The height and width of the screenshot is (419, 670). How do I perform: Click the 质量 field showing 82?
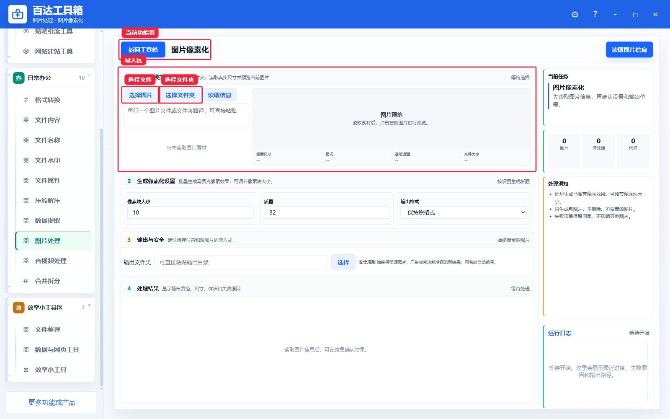tap(327, 212)
